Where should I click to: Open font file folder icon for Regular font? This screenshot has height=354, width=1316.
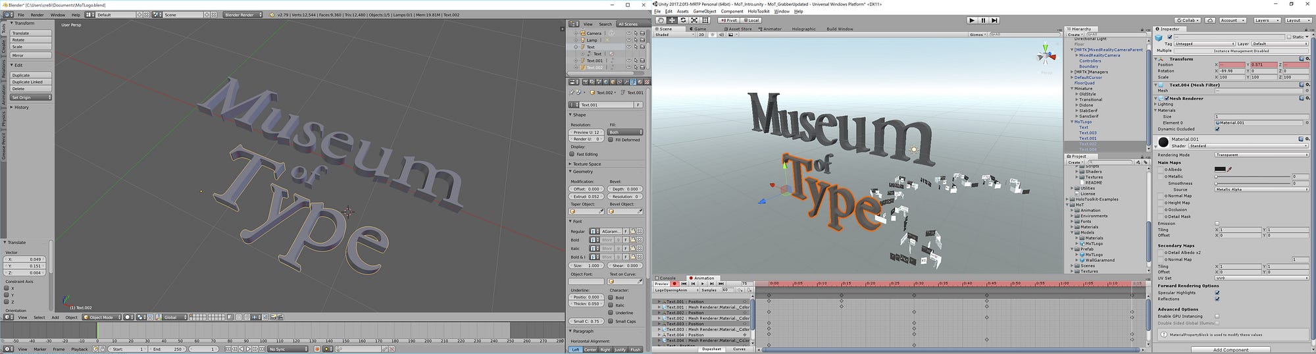632,232
